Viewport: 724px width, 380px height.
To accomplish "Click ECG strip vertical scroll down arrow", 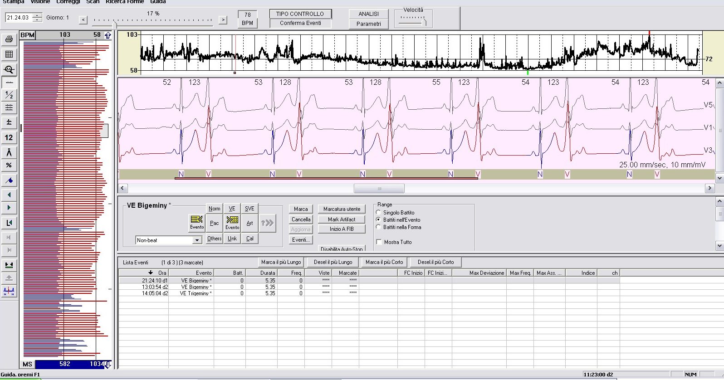I will pyautogui.click(x=719, y=178).
